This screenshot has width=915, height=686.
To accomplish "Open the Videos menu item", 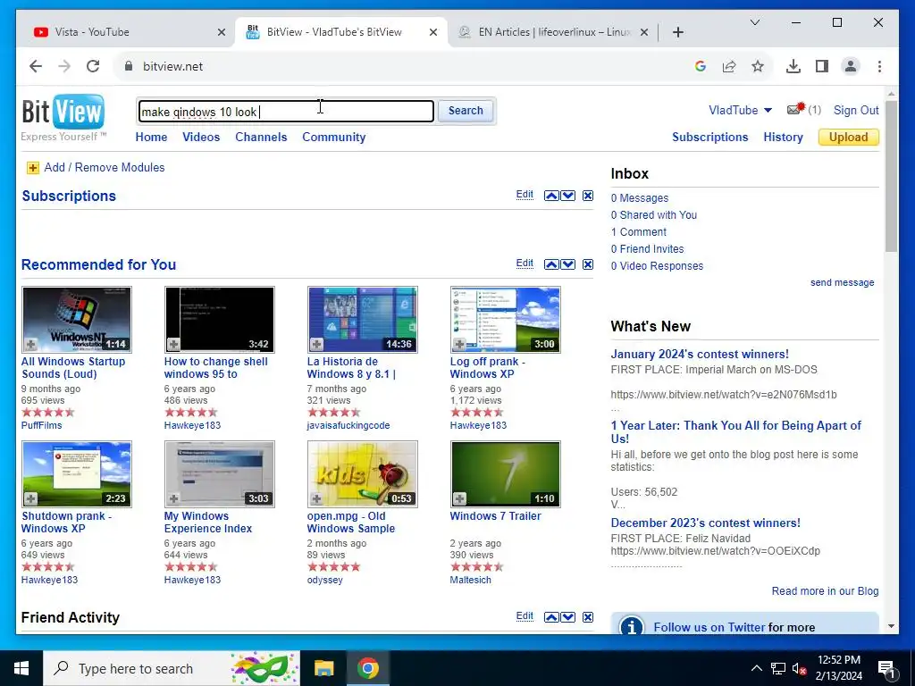I will click(201, 137).
